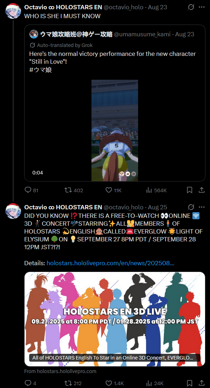Reply to the WHO IS SHE tweet
This screenshot has width=210, height=388.
[x=28, y=190]
